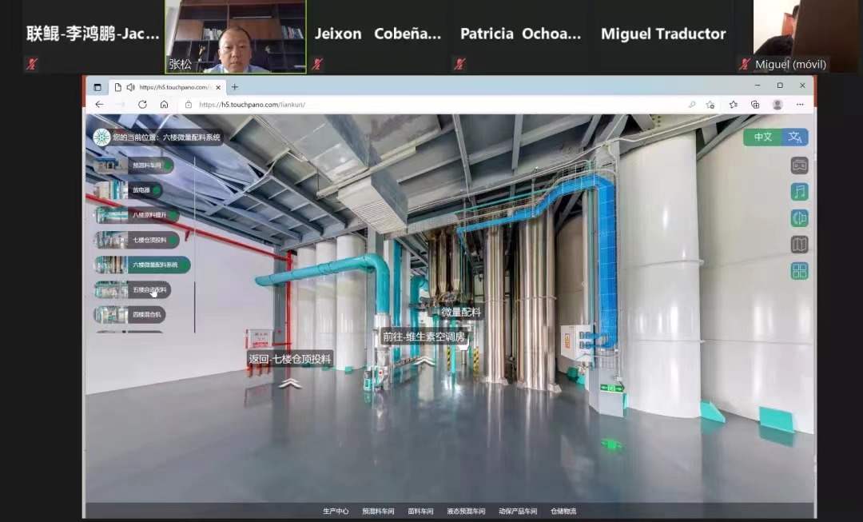Open the VR glasses mode icon
863x522 pixels.
click(799, 165)
